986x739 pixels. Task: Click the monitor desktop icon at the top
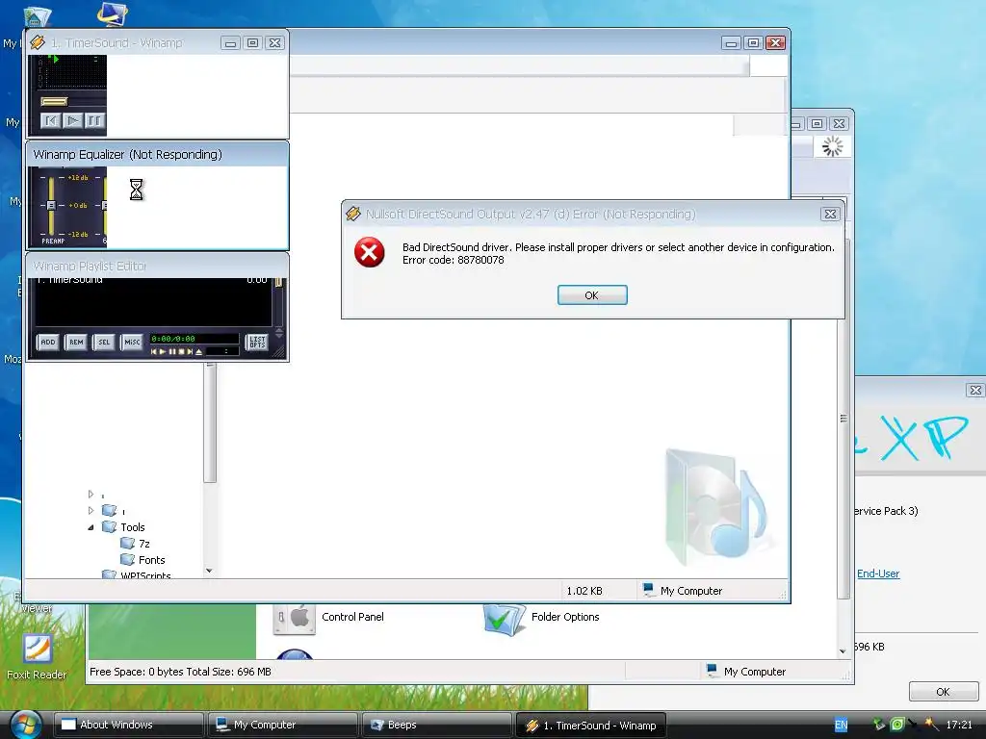tap(113, 13)
